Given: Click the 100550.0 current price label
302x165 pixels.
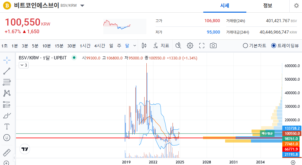Looking at the screenshot, I should tap(292, 133).
